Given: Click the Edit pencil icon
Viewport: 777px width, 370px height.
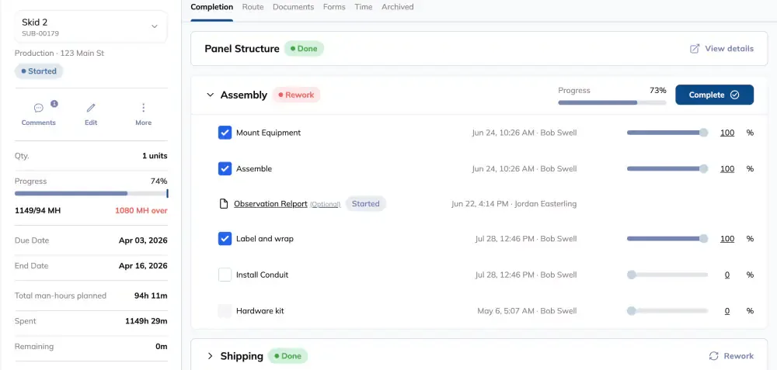Looking at the screenshot, I should pyautogui.click(x=91, y=108).
